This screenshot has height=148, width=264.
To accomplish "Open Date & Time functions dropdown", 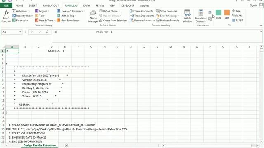I will pos(45,21).
